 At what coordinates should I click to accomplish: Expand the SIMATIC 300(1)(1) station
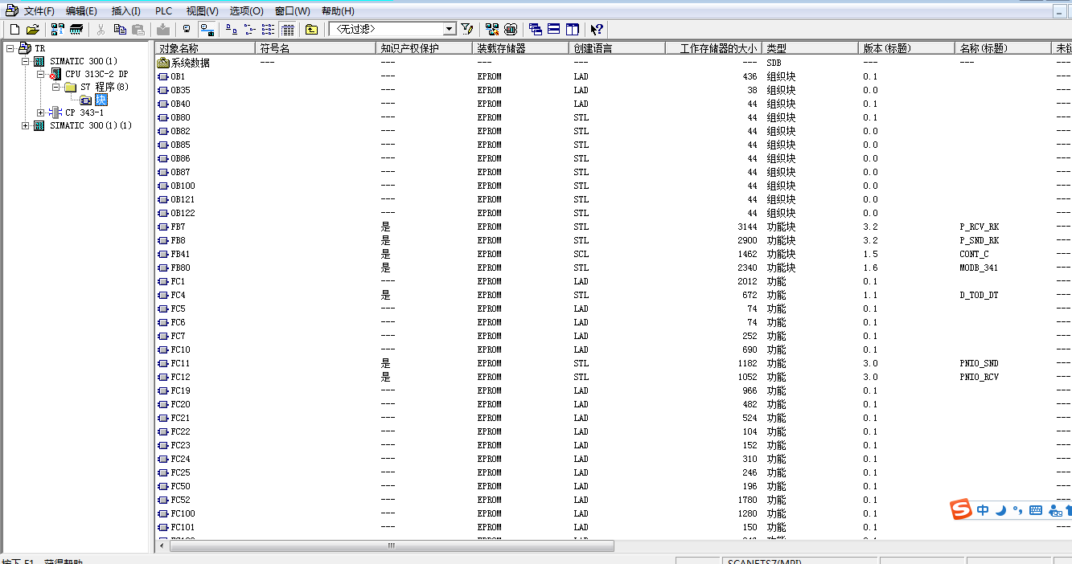tap(26, 125)
